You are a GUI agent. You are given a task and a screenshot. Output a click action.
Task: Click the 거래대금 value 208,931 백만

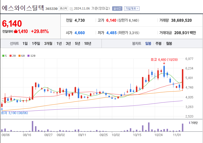click(185, 33)
